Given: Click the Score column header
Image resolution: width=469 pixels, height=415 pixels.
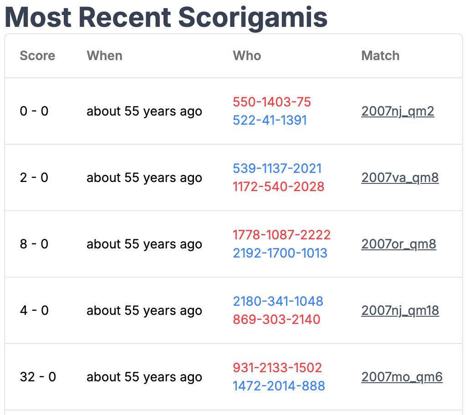Looking at the screenshot, I should pos(37,56).
